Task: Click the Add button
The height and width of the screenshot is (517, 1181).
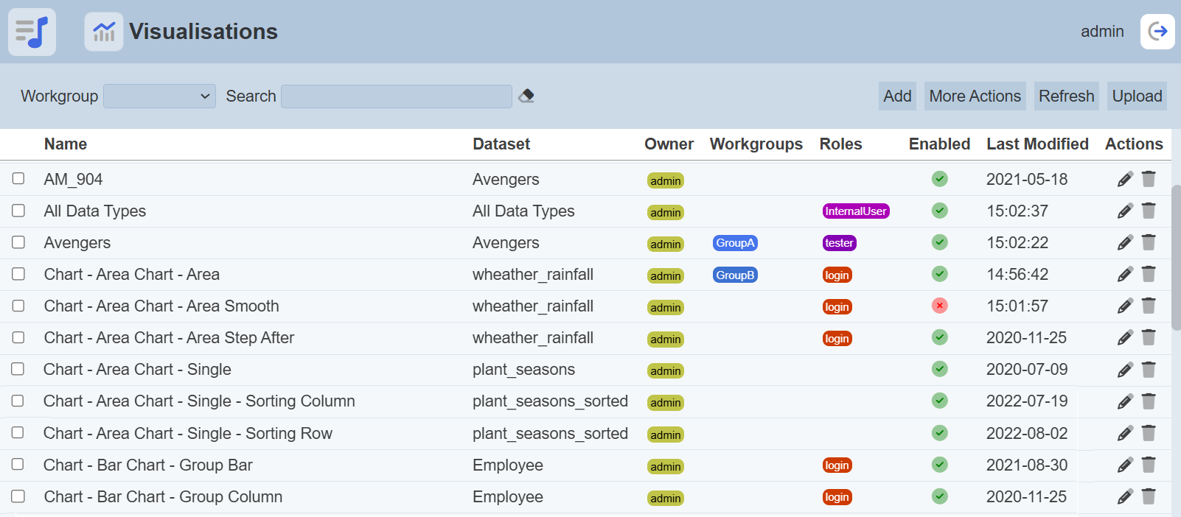Action: [x=897, y=96]
